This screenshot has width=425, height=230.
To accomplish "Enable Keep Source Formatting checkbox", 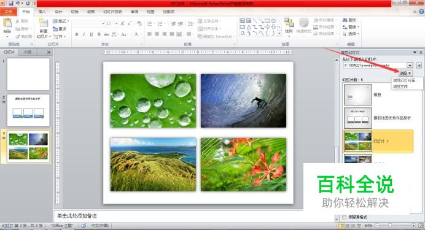I will pos(344,217).
